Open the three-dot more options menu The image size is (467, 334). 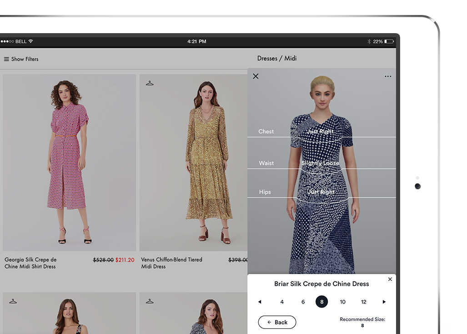tap(388, 76)
